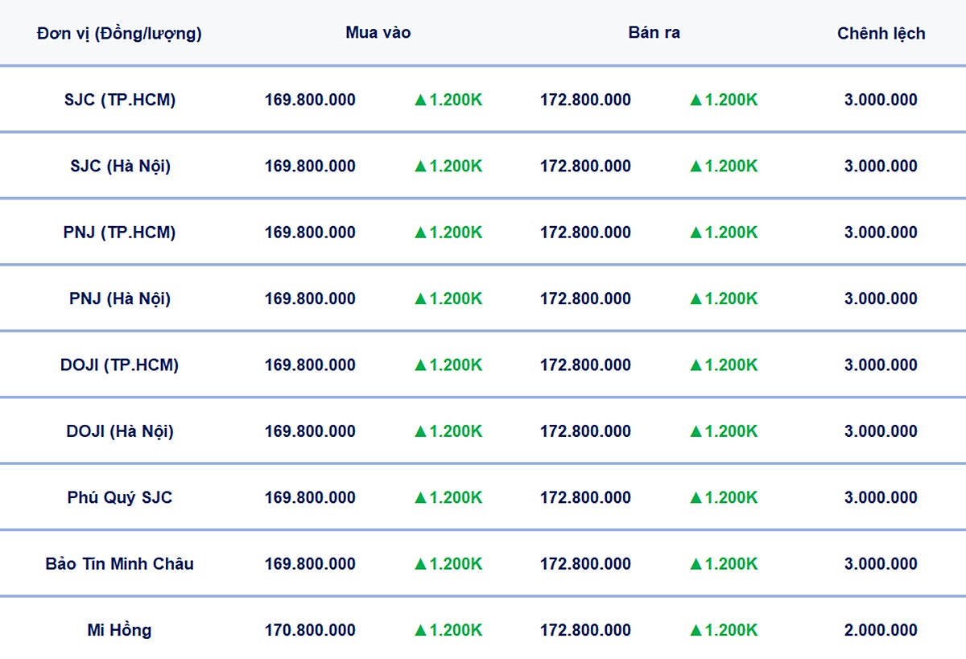
Task: Click the Mi Hồng row name
Action: (x=119, y=630)
